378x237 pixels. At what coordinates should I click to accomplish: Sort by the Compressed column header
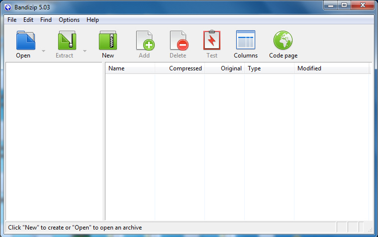(x=180, y=68)
